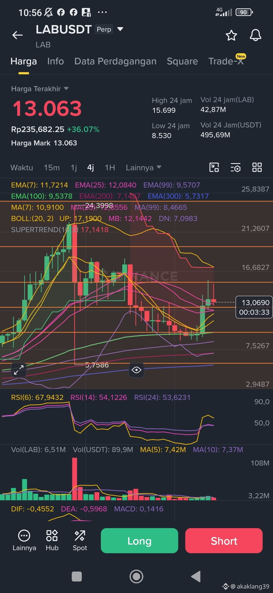273x593 pixels.
Task: Open Lainnya menu at bottom bar
Action: point(24,540)
